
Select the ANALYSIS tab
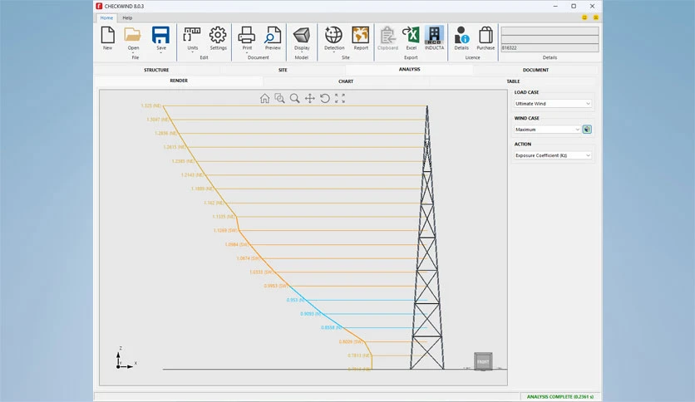pos(409,70)
